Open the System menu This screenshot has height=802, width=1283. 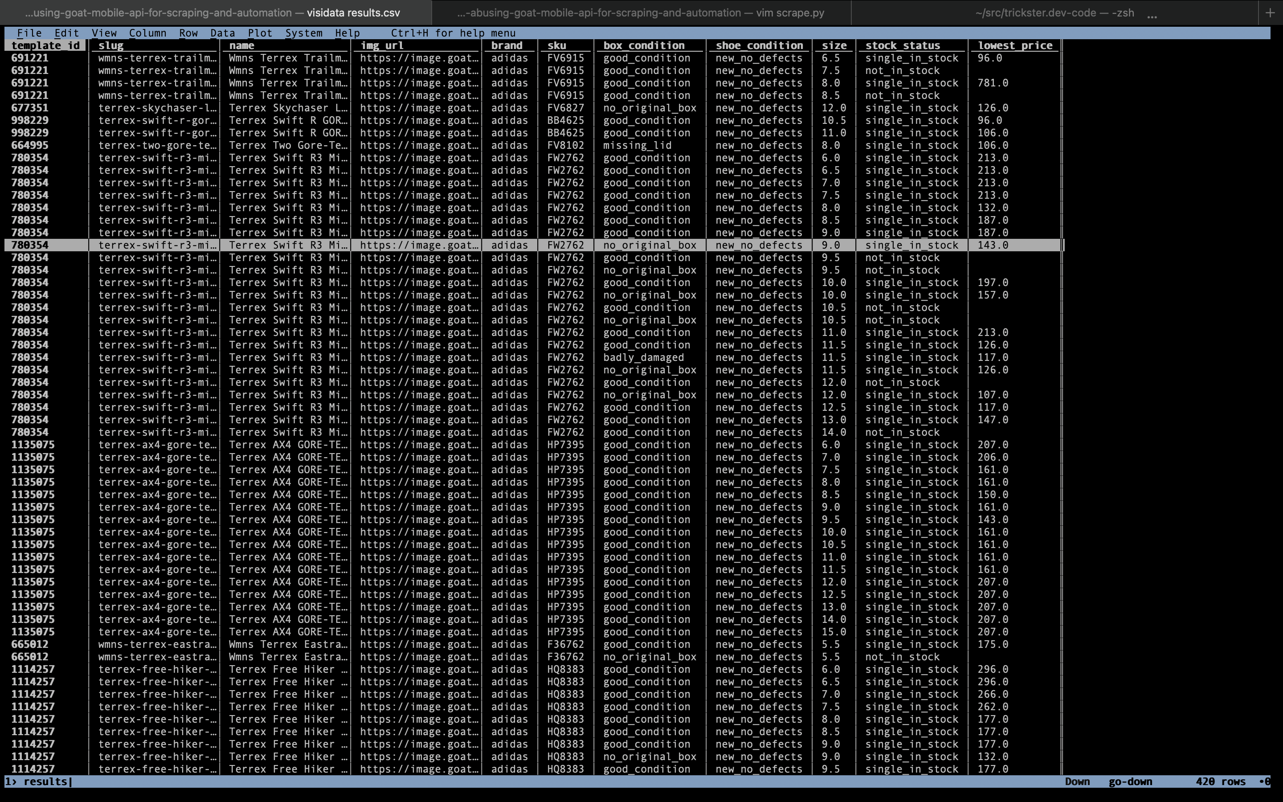[x=304, y=33]
